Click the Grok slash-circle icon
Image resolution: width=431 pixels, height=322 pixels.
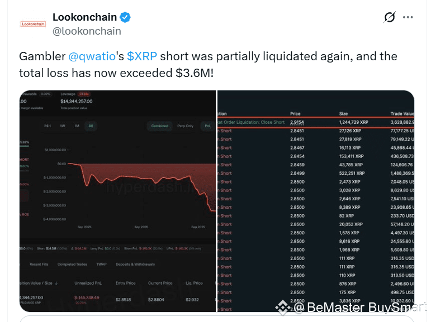click(390, 17)
